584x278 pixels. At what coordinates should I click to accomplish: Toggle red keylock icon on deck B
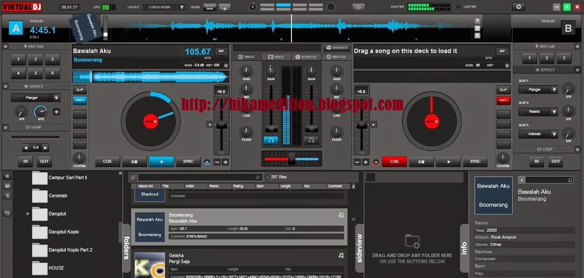tap(376, 162)
